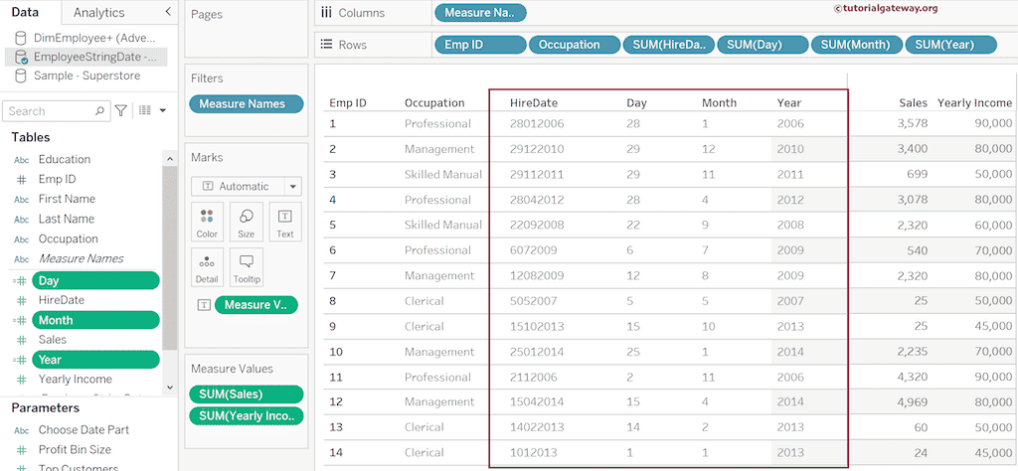Click the Tables list scroll-up arrow
This screenshot has height=471, width=1018.
[169, 159]
